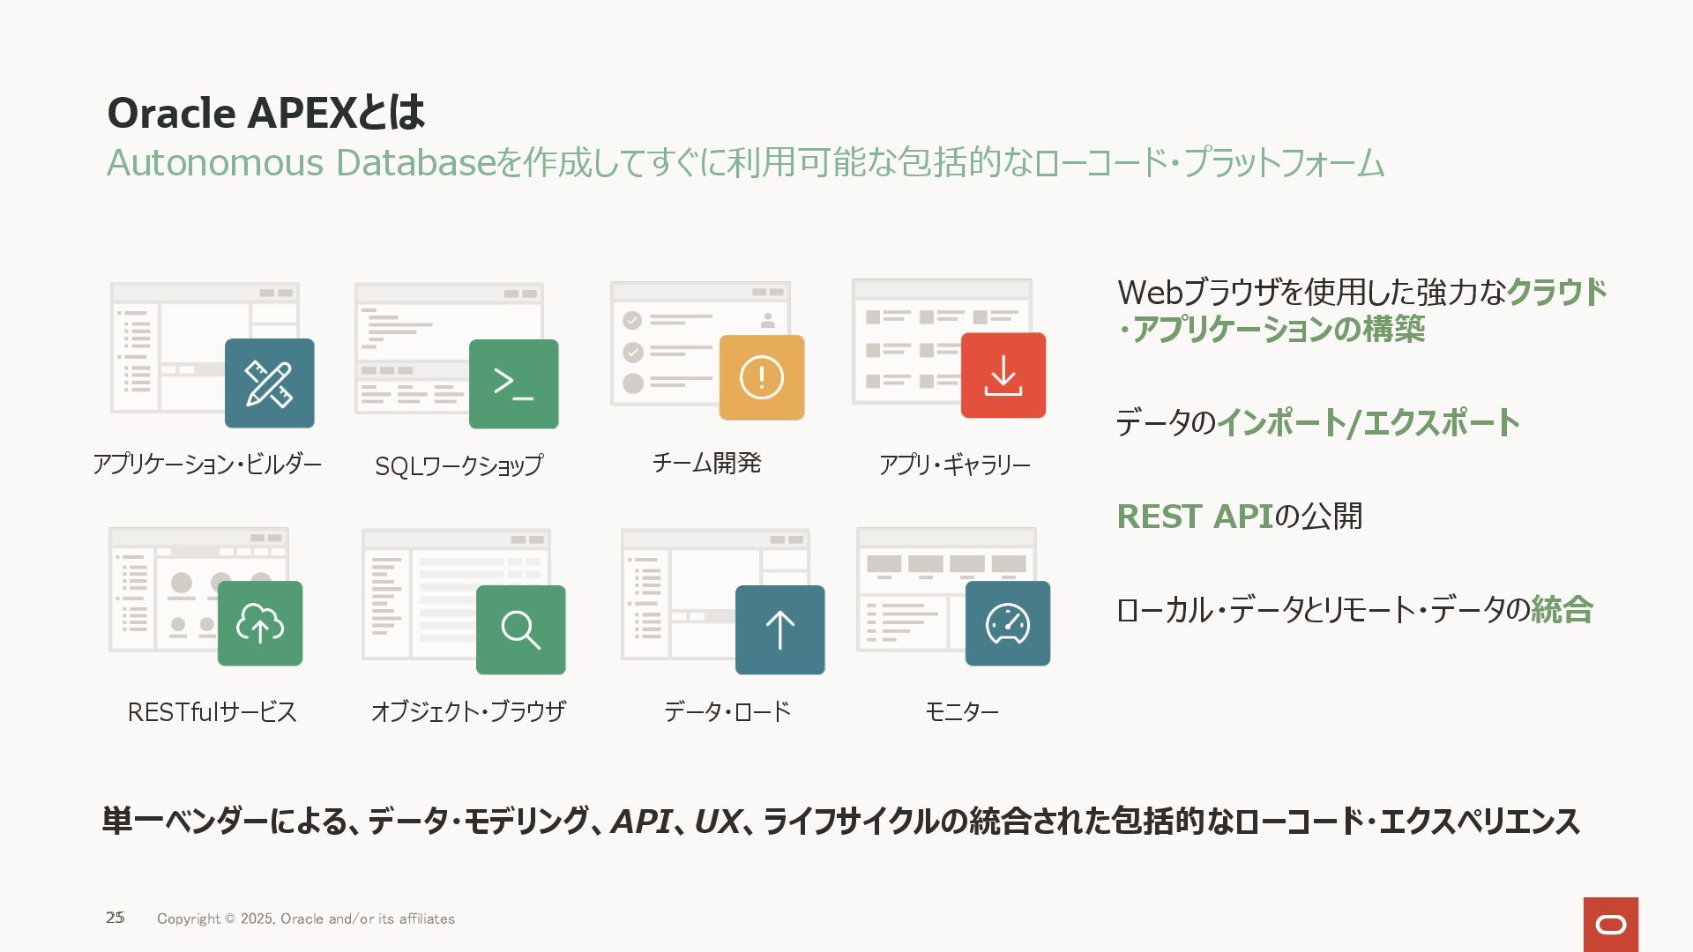Click the Autonomous Database subtitle line
The width and height of the screenshot is (1693, 952).
745,163
